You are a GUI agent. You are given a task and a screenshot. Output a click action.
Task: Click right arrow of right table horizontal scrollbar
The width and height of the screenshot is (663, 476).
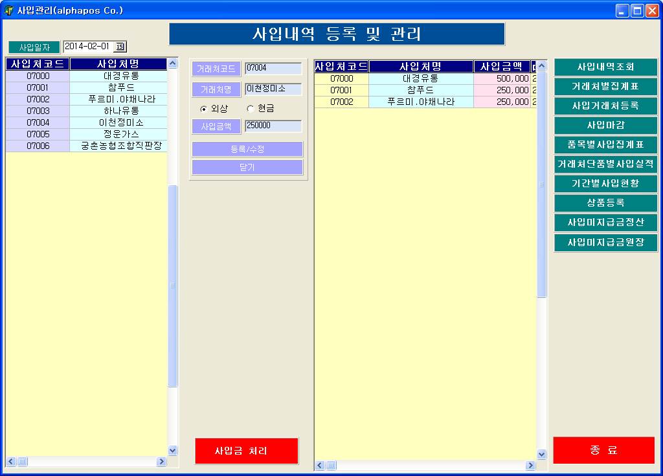pos(530,466)
